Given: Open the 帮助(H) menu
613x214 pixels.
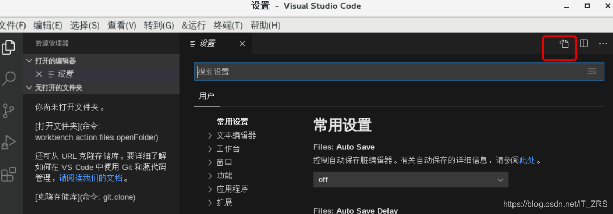Looking at the screenshot, I should point(266,26).
